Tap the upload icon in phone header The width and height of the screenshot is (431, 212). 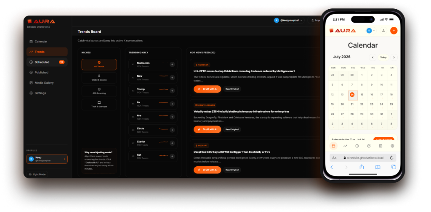pos(383,31)
